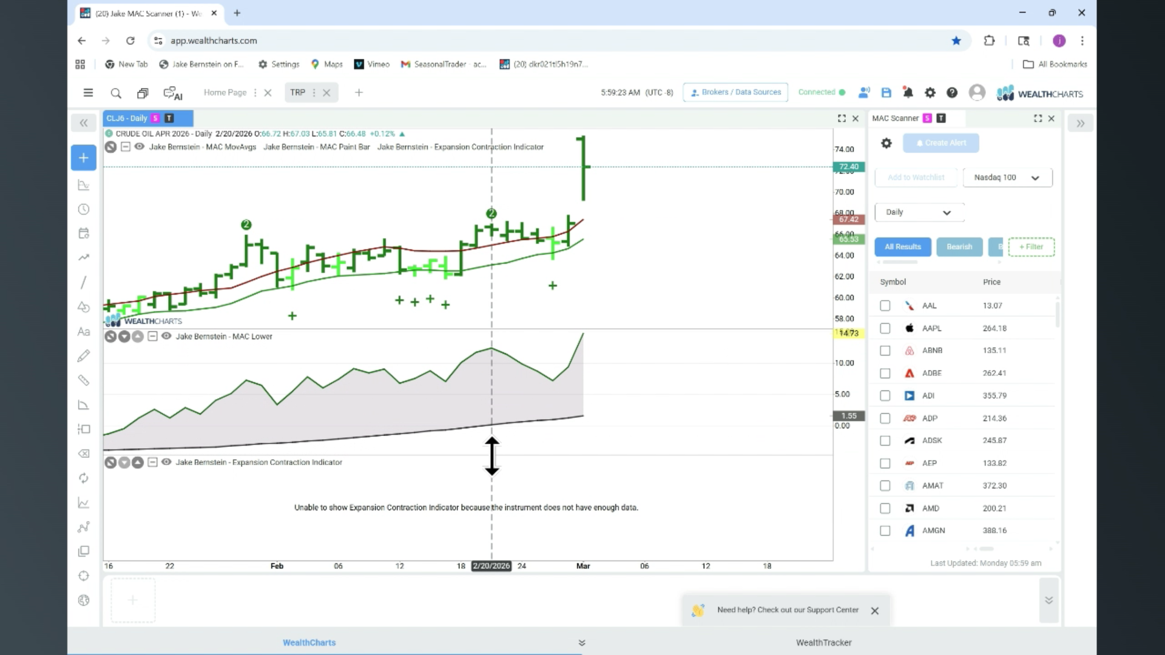The image size is (1165, 655).
Task: Check the AAPL row checkbox
Action: (885, 328)
